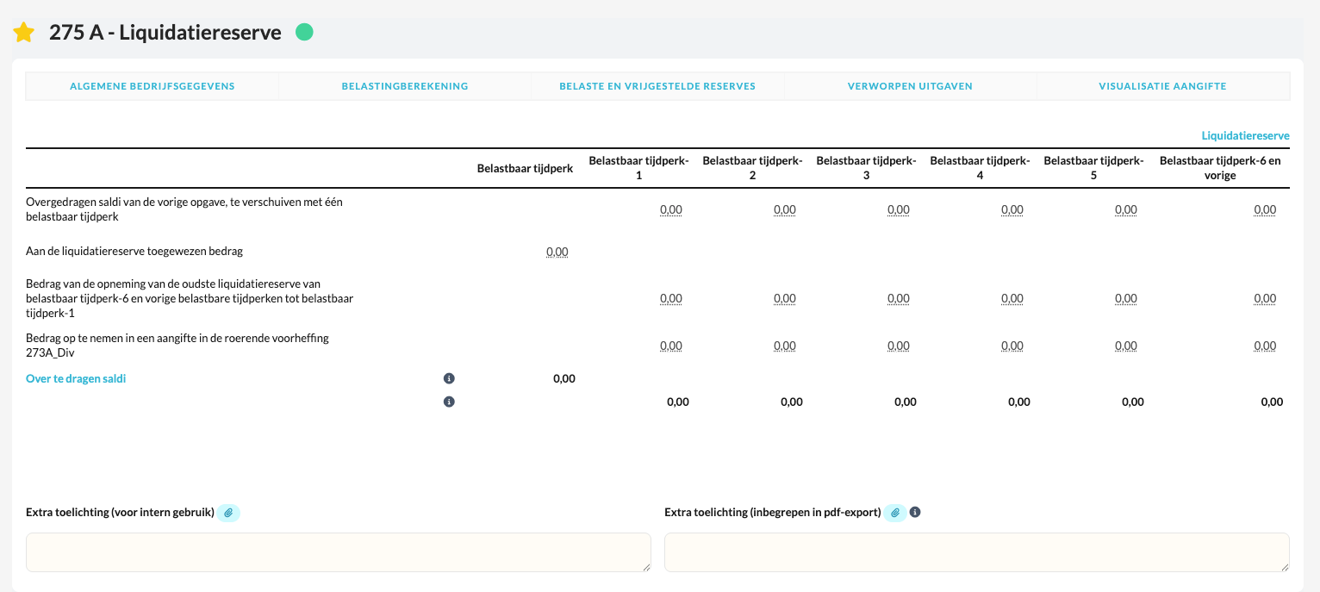Edit opneming oudste liquidatiereserve value for tijdperk-6

tap(1265, 298)
